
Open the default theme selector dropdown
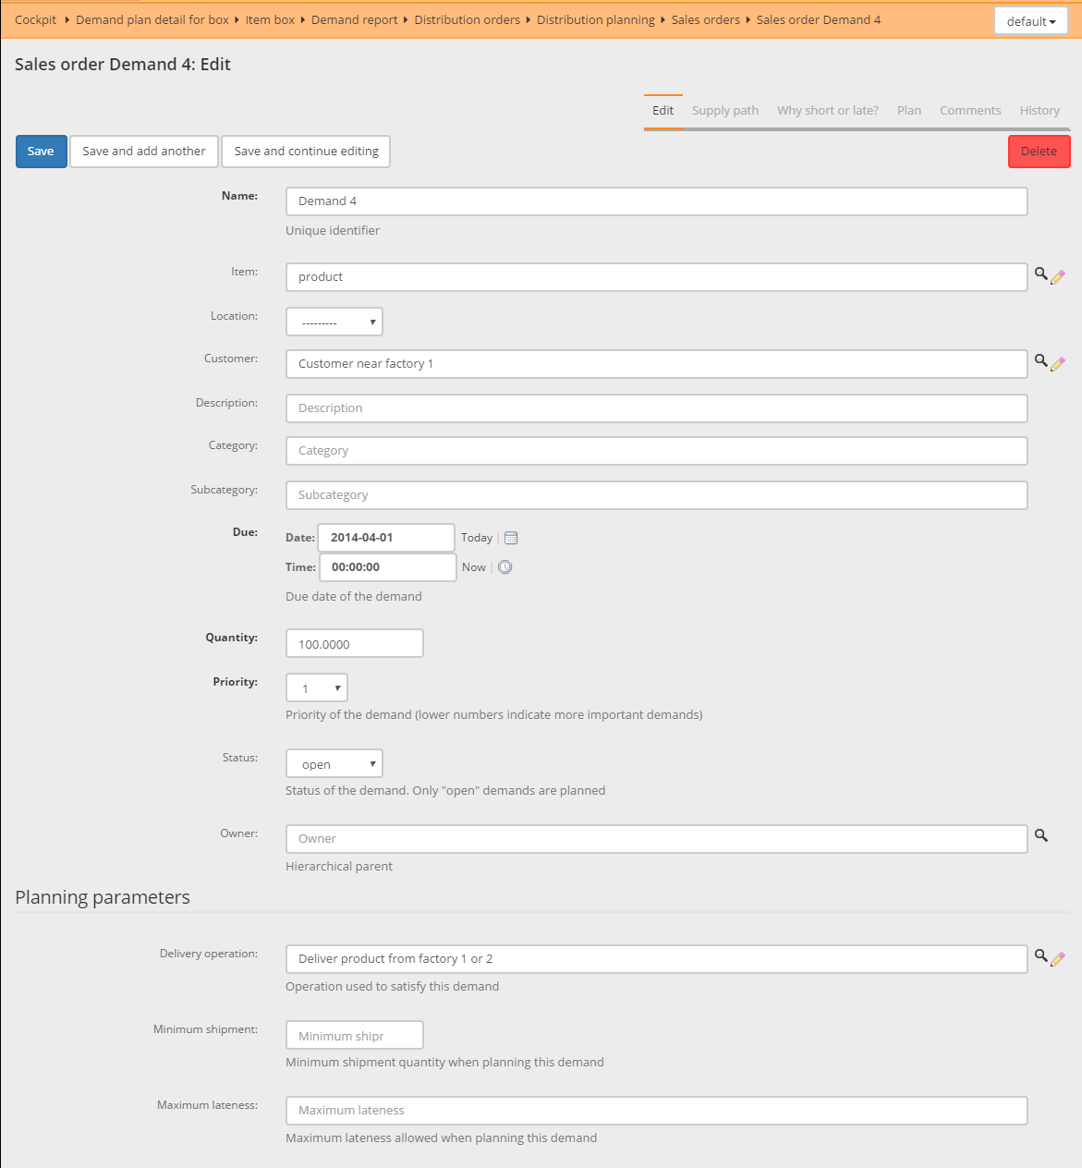(1030, 19)
